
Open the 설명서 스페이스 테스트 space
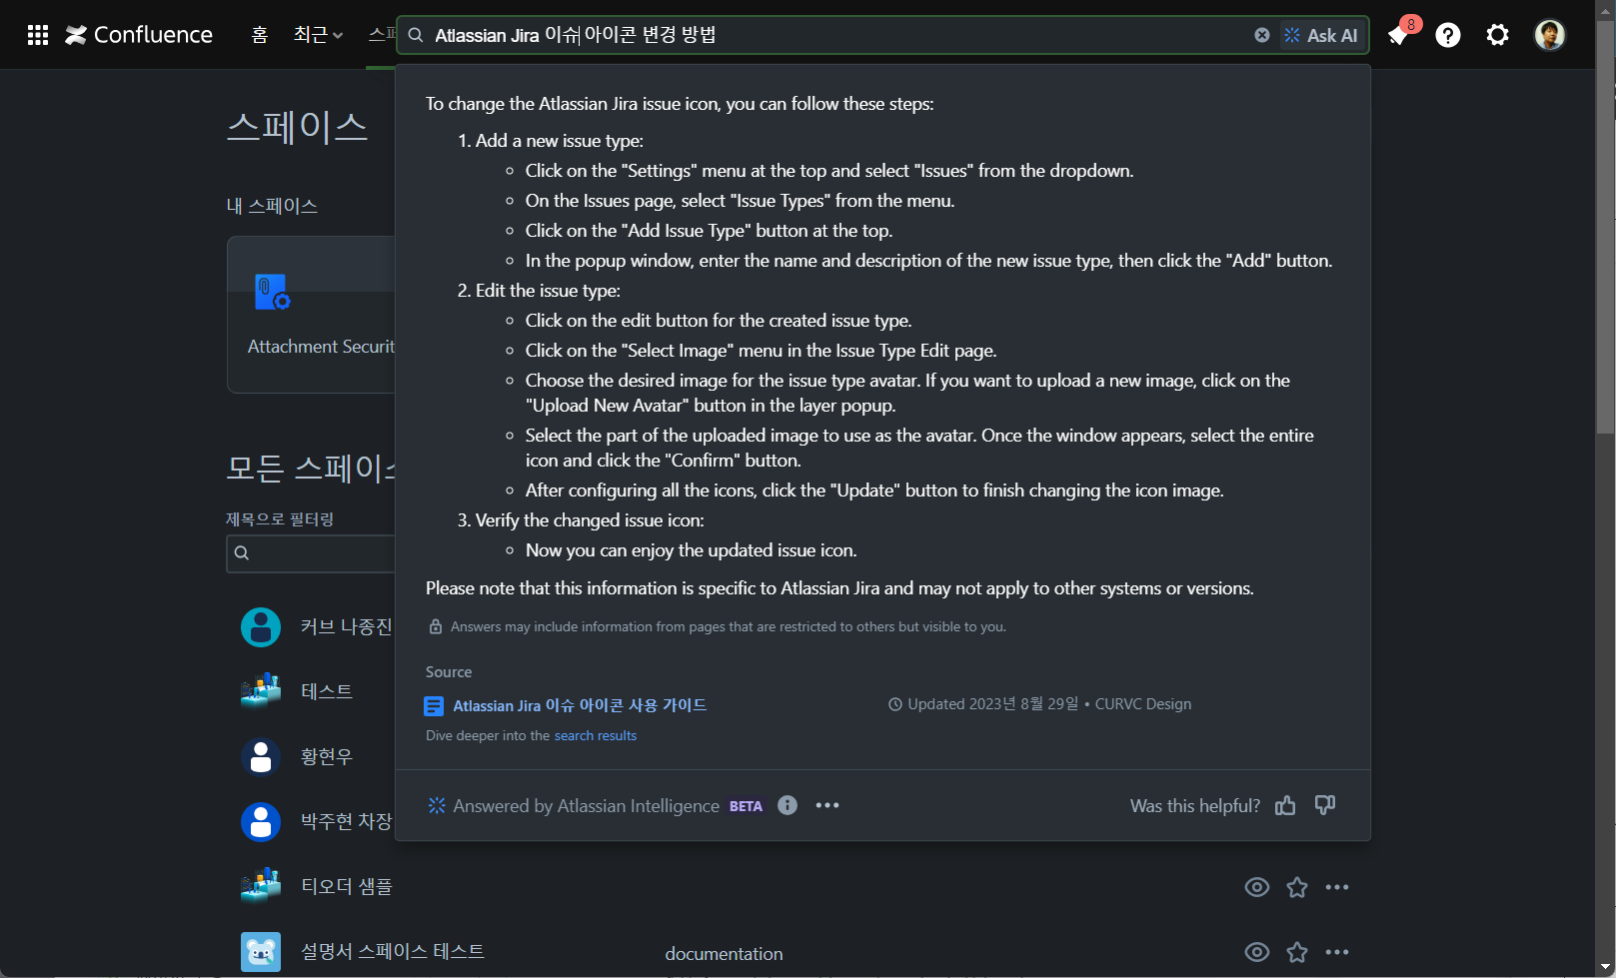(x=393, y=951)
